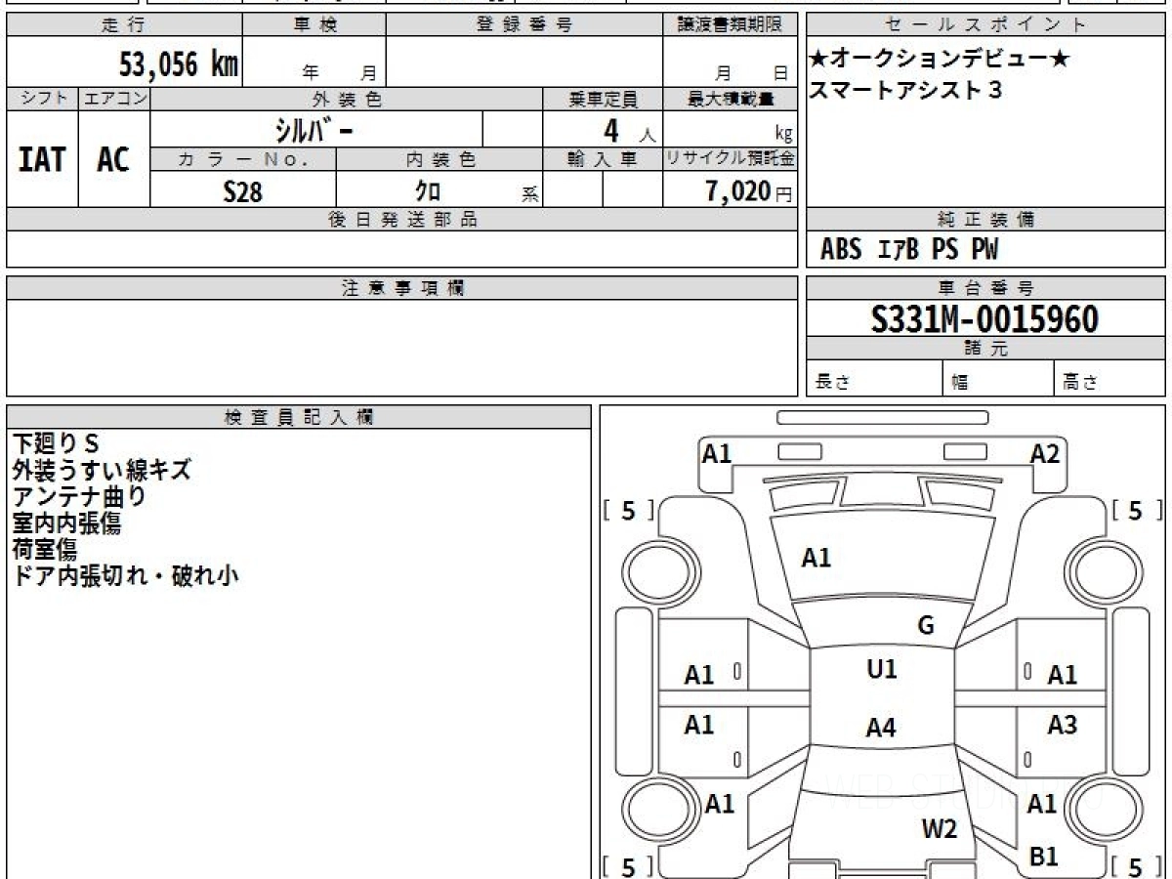This screenshot has height=879, width=1172.
Task: Select the W2 mark on rear gate
Action: click(940, 830)
